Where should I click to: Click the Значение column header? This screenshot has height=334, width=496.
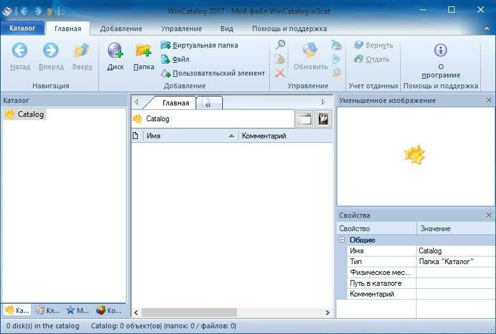457,229
